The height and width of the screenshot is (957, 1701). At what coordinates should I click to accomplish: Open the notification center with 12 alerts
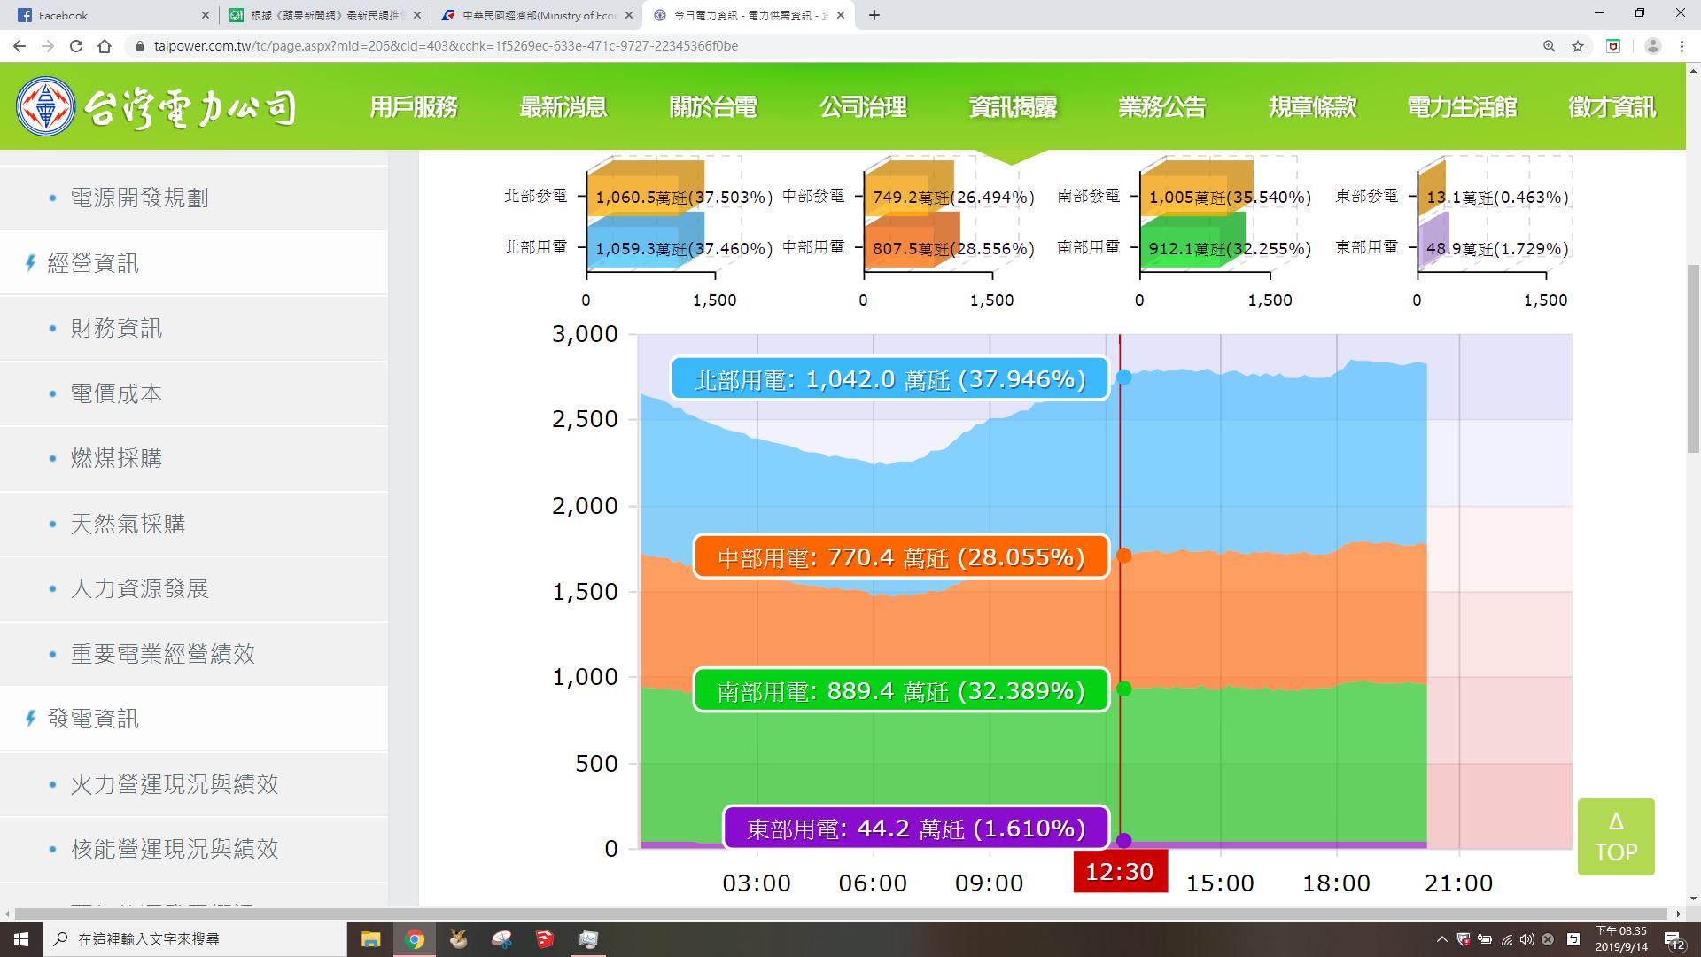click(x=1674, y=939)
